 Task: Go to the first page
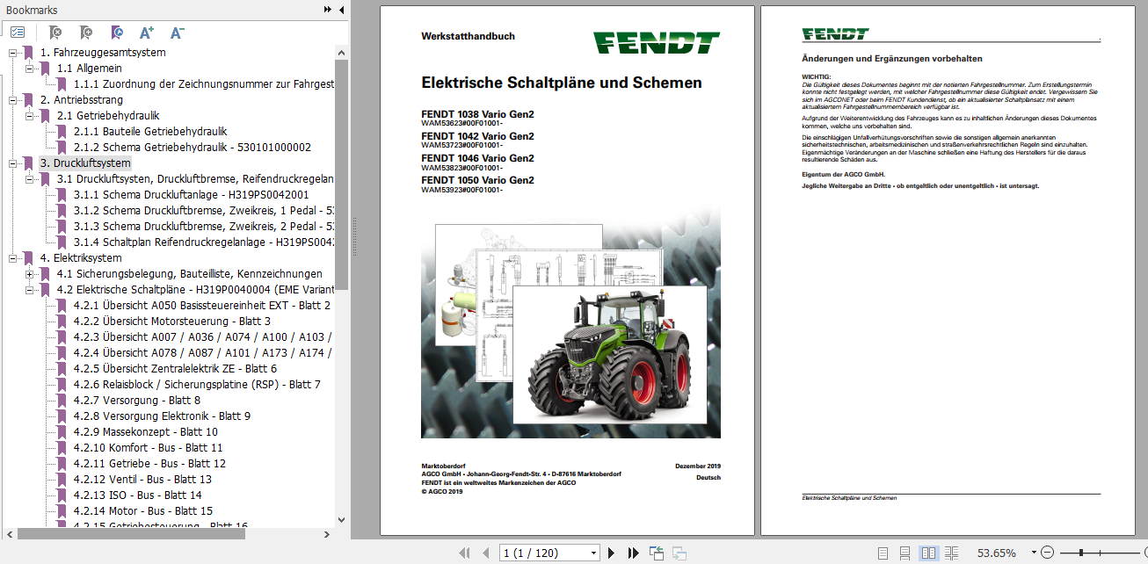[x=464, y=553]
